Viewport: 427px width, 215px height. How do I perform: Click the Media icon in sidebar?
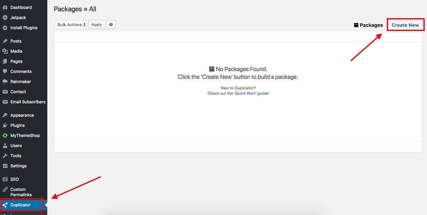(x=5, y=51)
